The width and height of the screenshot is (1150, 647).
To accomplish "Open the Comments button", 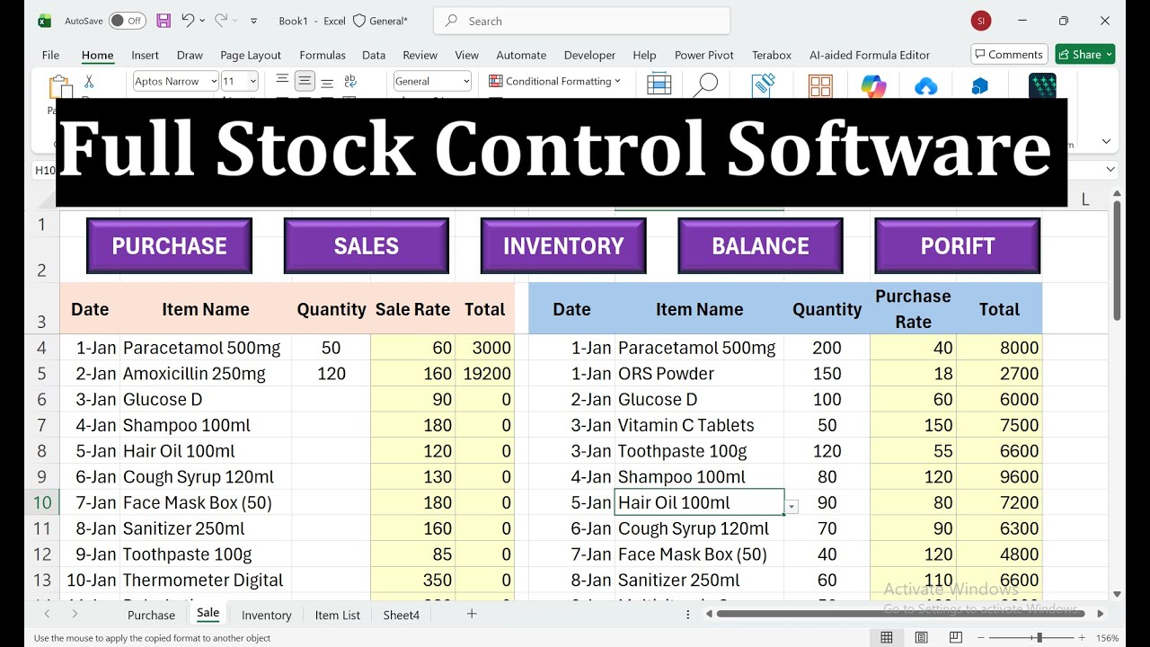I will click(x=1009, y=54).
